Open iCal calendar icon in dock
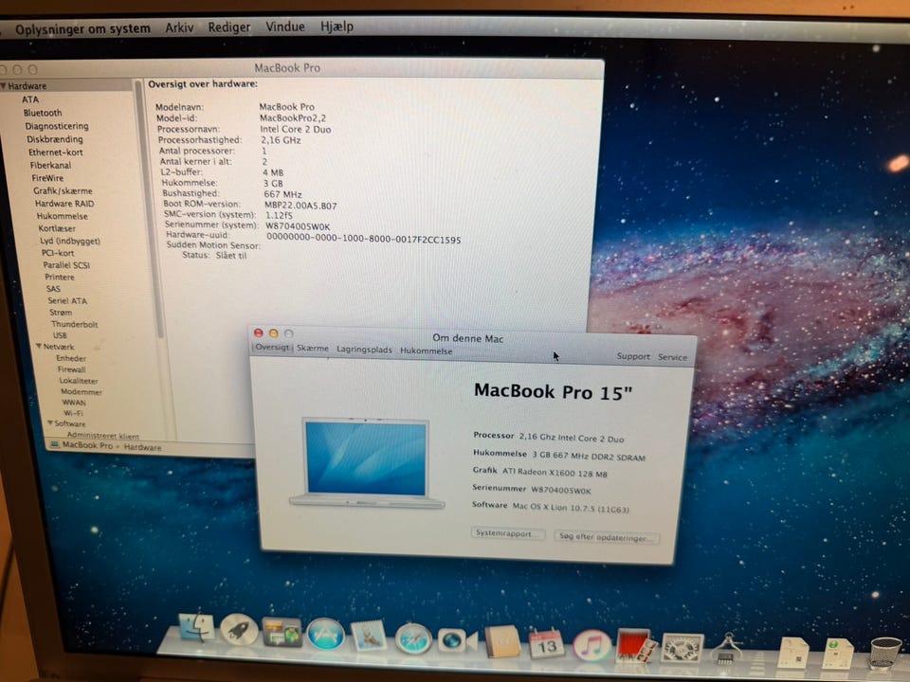Image resolution: width=910 pixels, height=682 pixels. pos(547,644)
